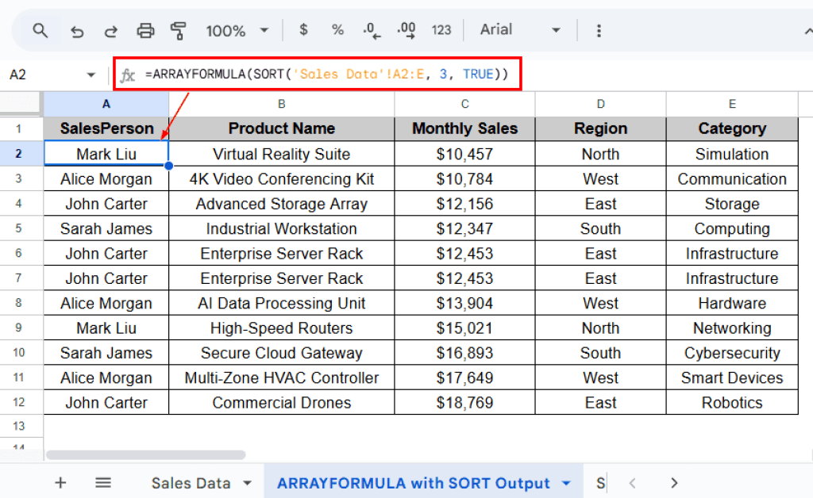The height and width of the screenshot is (498, 813).
Task: Decrease decimal places
Action: pyautogui.click(x=371, y=29)
